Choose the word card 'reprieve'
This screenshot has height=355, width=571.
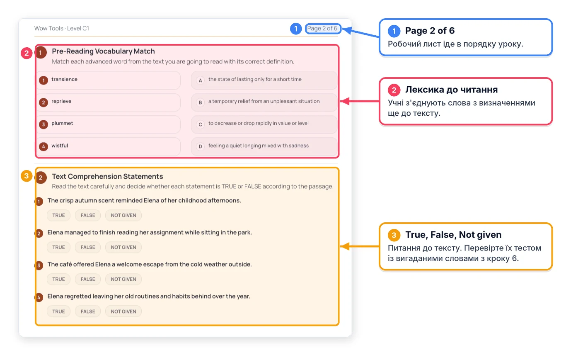coord(109,102)
